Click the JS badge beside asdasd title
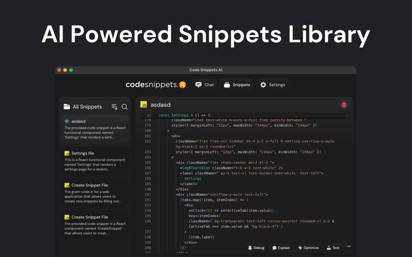Screen dimensions: 412x257 click(x=144, y=105)
